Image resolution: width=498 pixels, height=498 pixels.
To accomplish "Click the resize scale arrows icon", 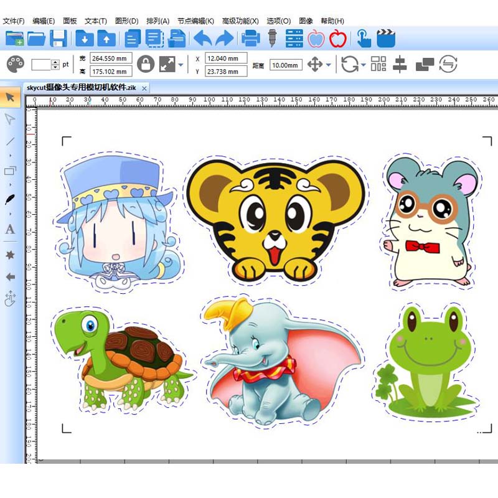I will 167,65.
